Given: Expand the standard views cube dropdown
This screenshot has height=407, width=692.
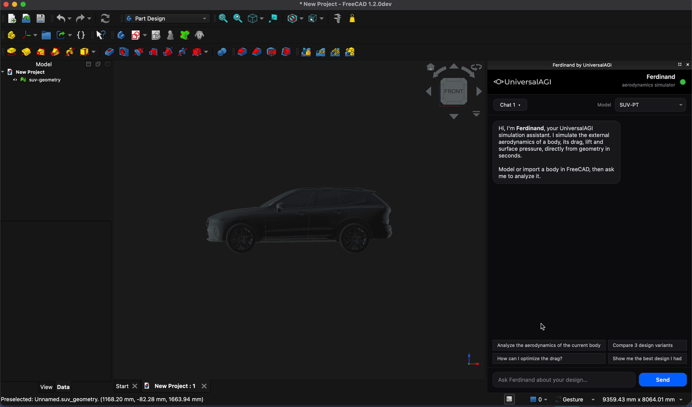Looking at the screenshot, I should click(262, 19).
